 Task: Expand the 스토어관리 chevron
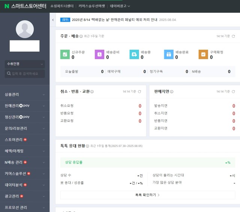click(43, 140)
